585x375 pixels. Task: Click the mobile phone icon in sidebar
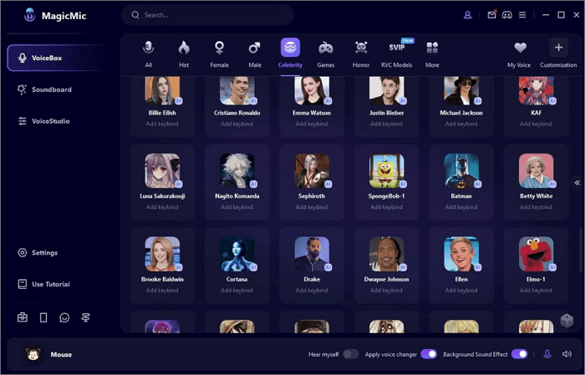43,317
